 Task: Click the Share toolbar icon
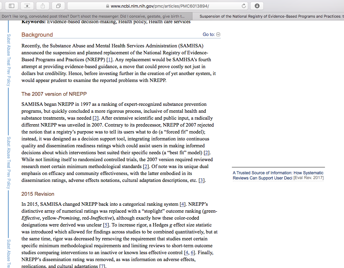43,6
